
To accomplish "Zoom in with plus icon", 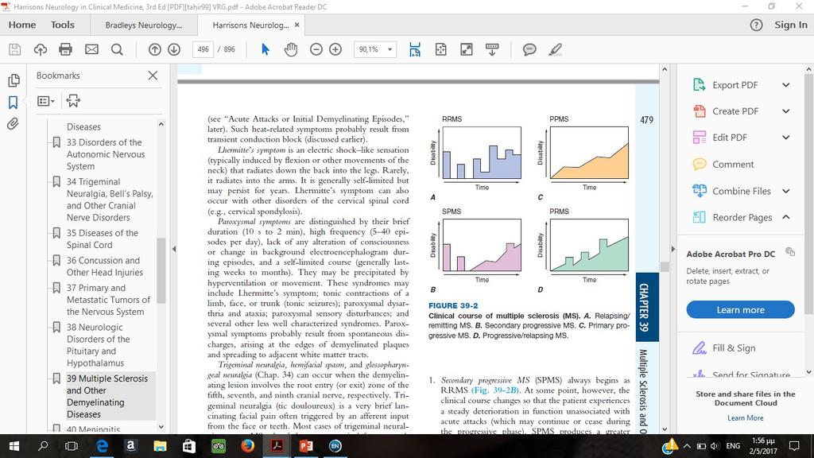I will pyautogui.click(x=335, y=49).
